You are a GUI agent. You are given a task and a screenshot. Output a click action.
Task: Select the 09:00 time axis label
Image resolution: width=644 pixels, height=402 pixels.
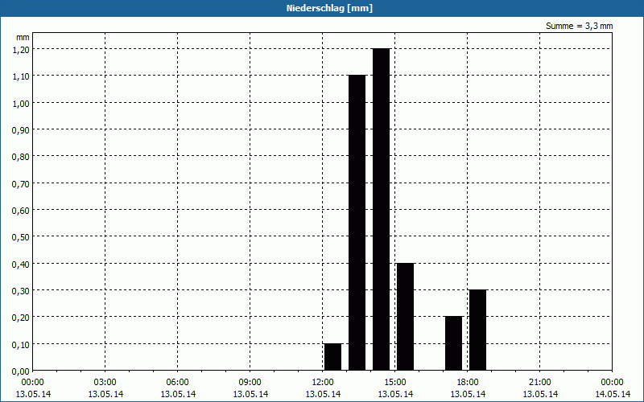pyautogui.click(x=250, y=382)
